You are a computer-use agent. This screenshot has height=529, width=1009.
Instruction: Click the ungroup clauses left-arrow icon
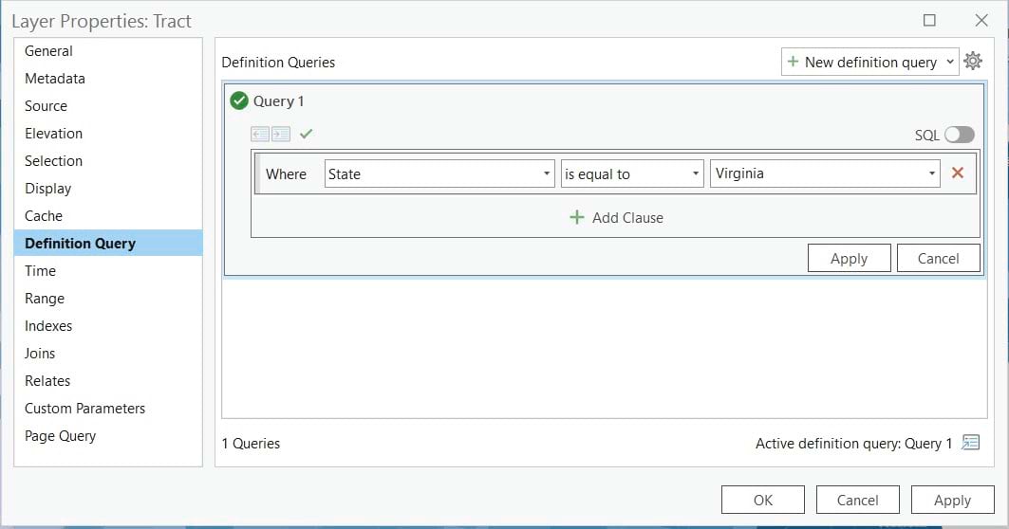(x=260, y=135)
